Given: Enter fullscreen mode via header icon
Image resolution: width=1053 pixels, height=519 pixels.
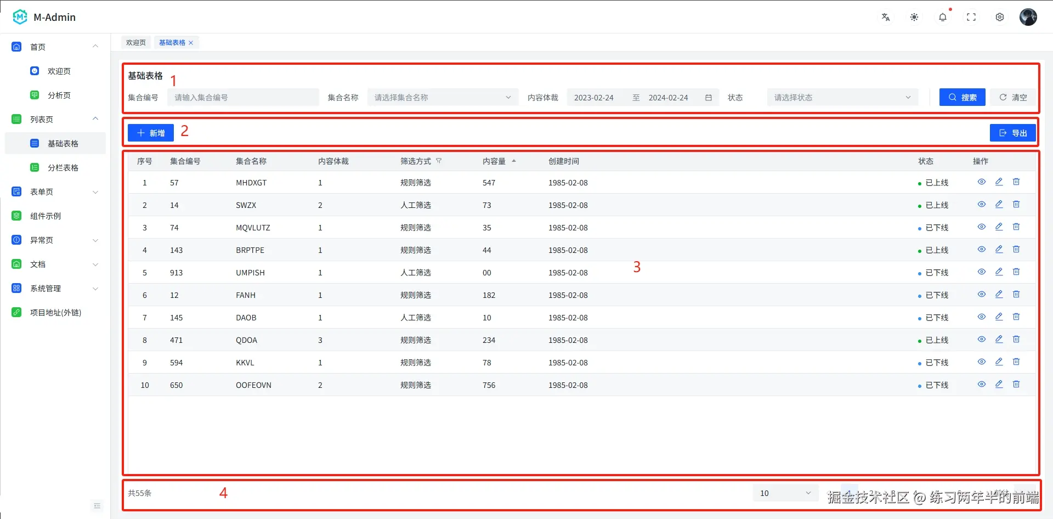Looking at the screenshot, I should (x=971, y=17).
